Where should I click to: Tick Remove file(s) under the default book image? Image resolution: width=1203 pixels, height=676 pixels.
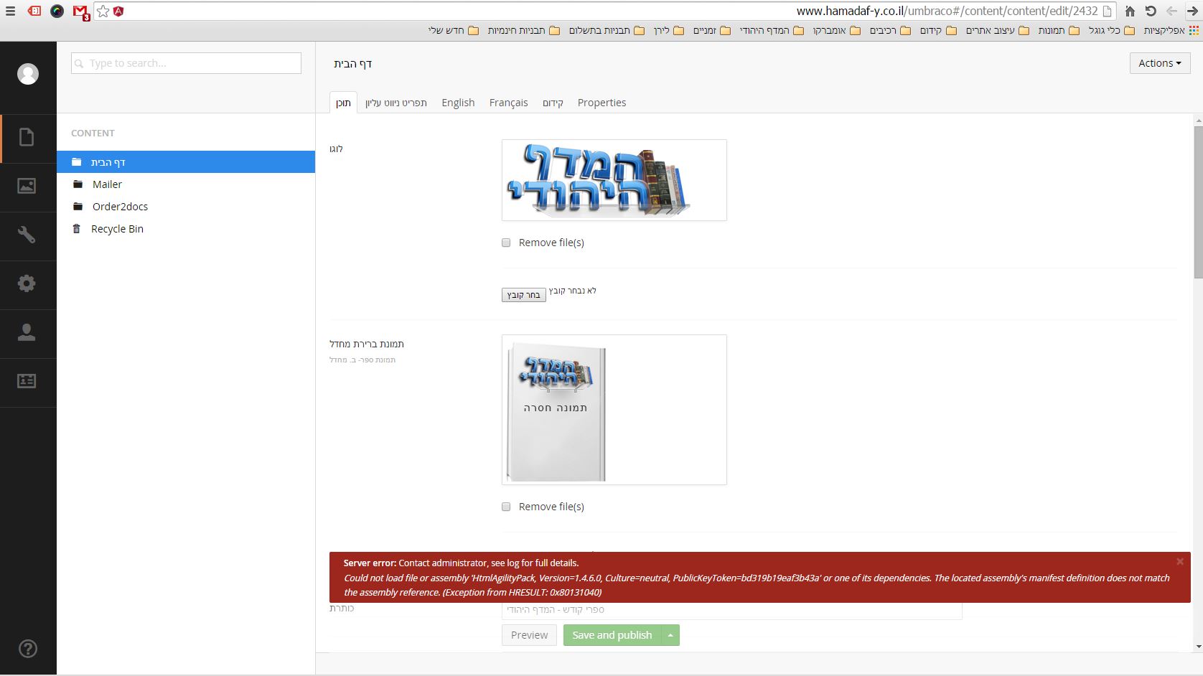tap(506, 507)
